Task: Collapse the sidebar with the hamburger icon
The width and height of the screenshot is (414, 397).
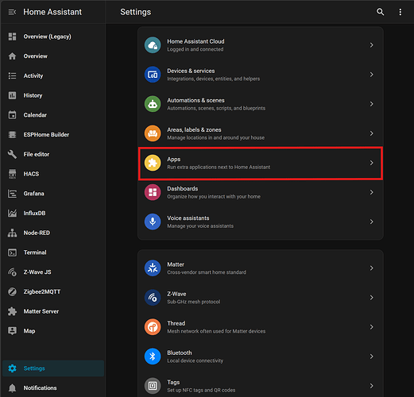Action: pos(12,12)
